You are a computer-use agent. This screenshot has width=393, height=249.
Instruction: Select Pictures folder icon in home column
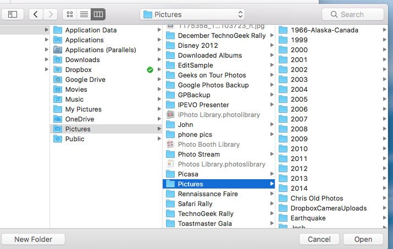(x=58, y=129)
